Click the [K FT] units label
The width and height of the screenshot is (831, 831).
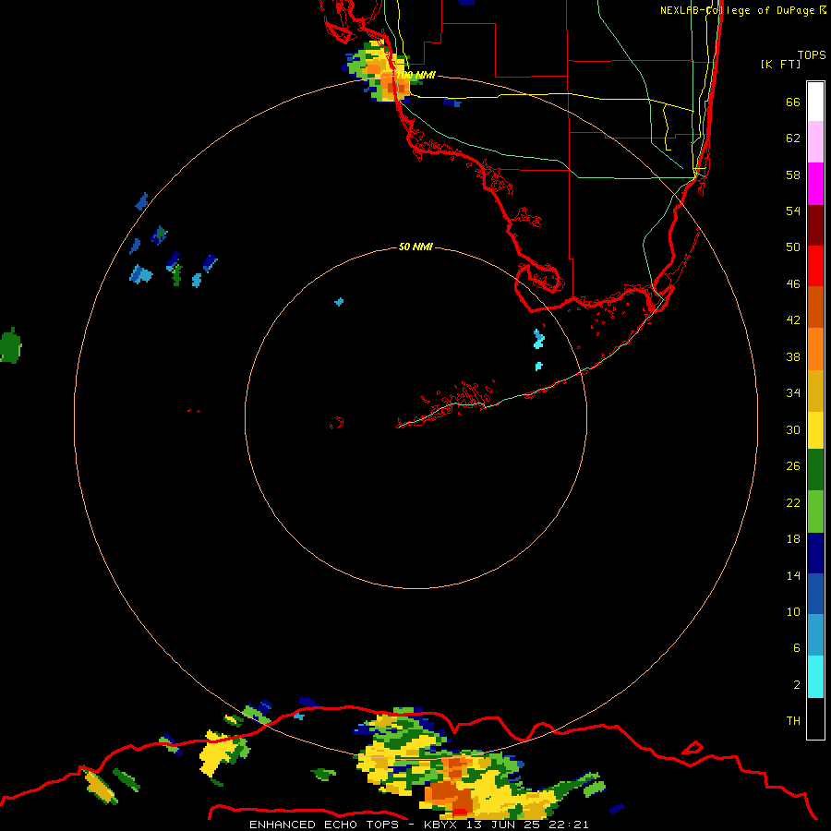click(x=780, y=64)
